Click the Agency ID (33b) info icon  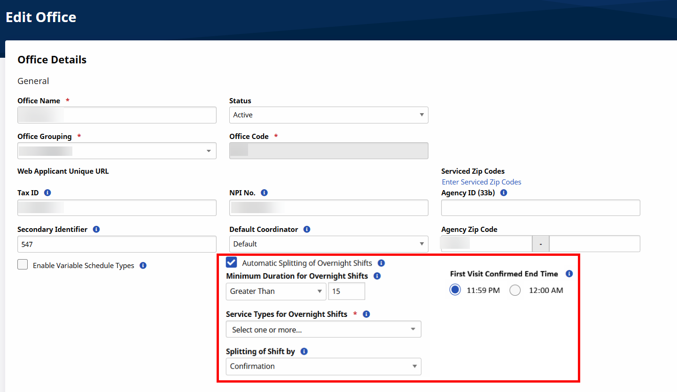(x=504, y=193)
